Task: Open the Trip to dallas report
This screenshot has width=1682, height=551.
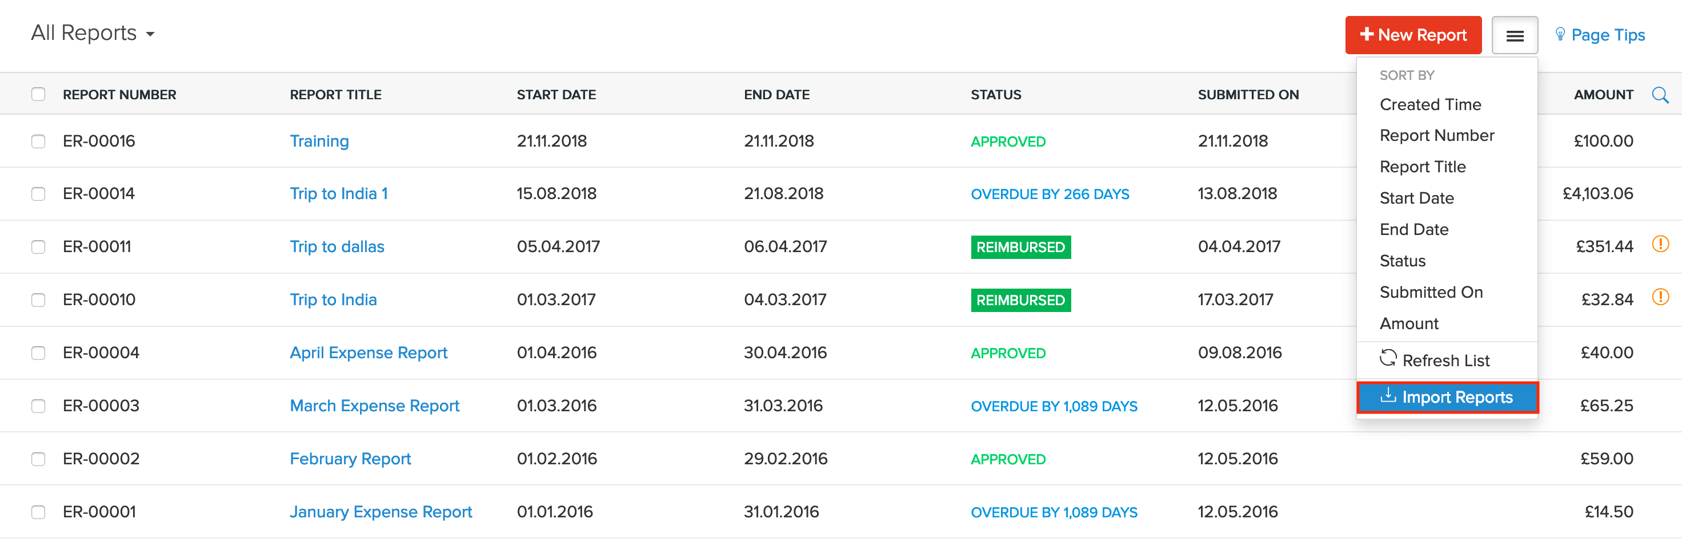Action: tap(337, 247)
